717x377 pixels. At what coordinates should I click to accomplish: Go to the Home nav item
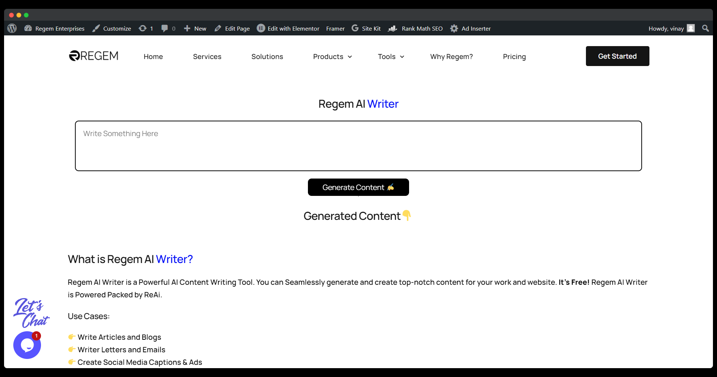(x=153, y=56)
